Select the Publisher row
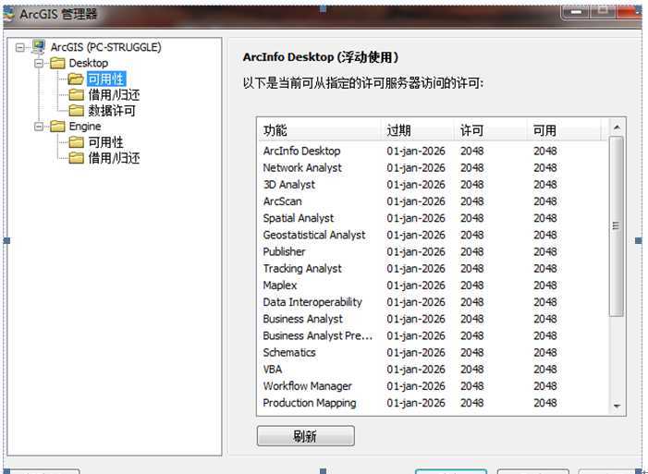648x474 pixels. coord(434,251)
